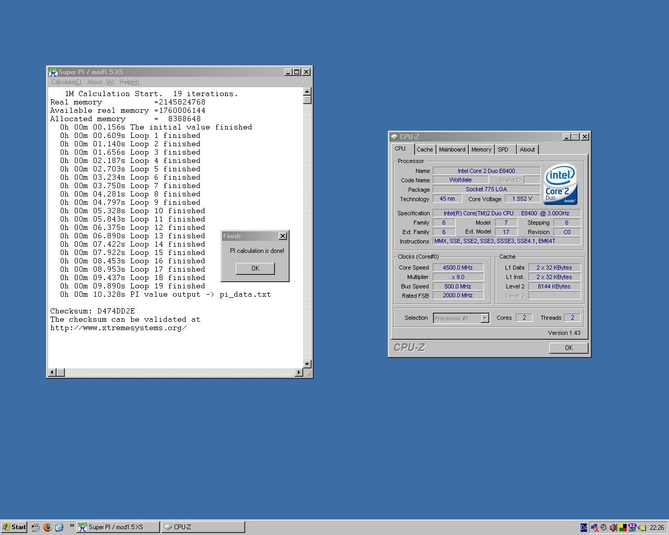Open the About menu in Super PI
The height and width of the screenshot is (535, 669).
(100, 82)
